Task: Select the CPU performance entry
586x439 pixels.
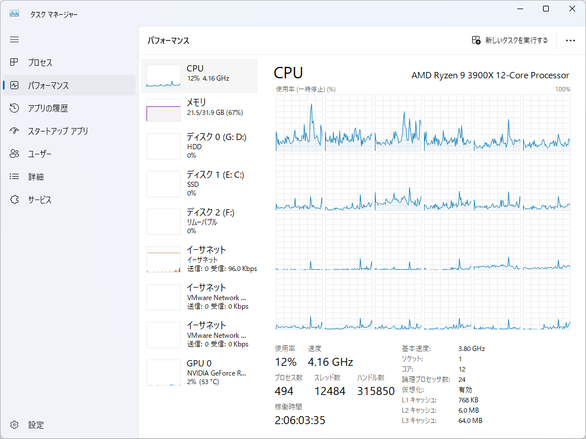Action: pos(199,75)
